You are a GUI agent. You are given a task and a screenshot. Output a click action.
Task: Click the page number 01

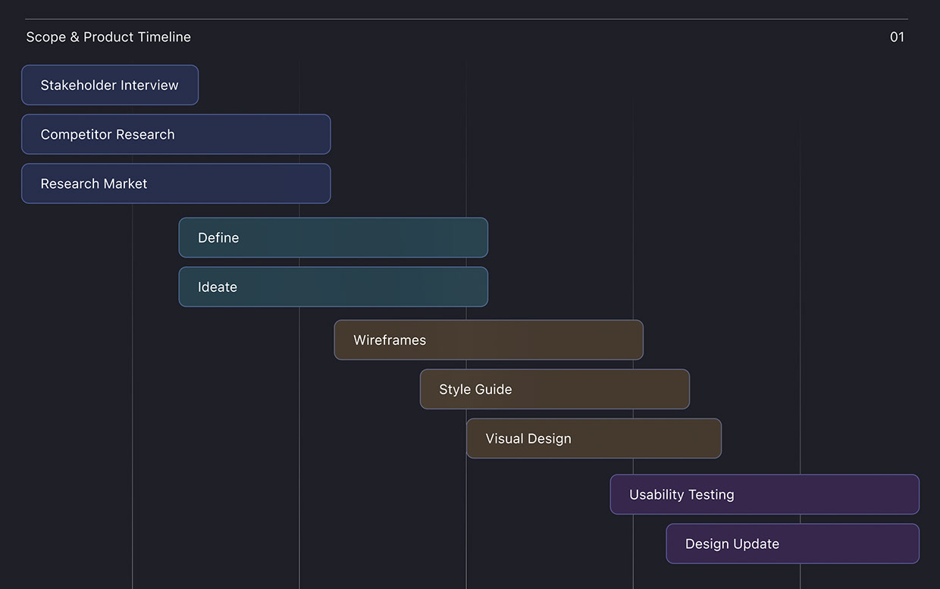[x=897, y=37]
